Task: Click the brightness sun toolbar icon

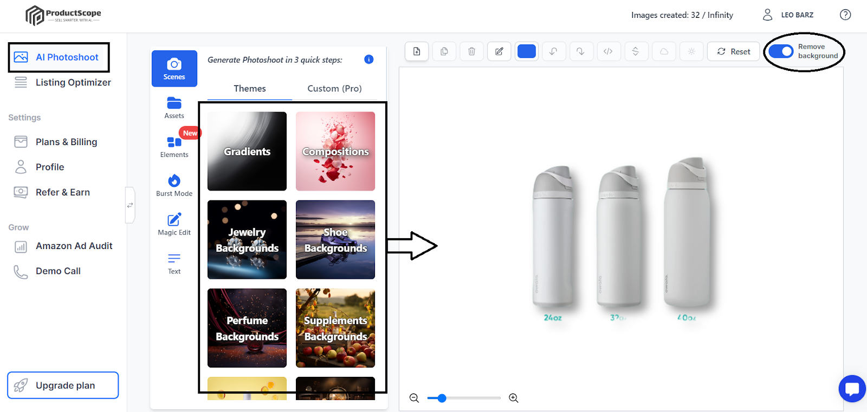Action: pos(691,51)
